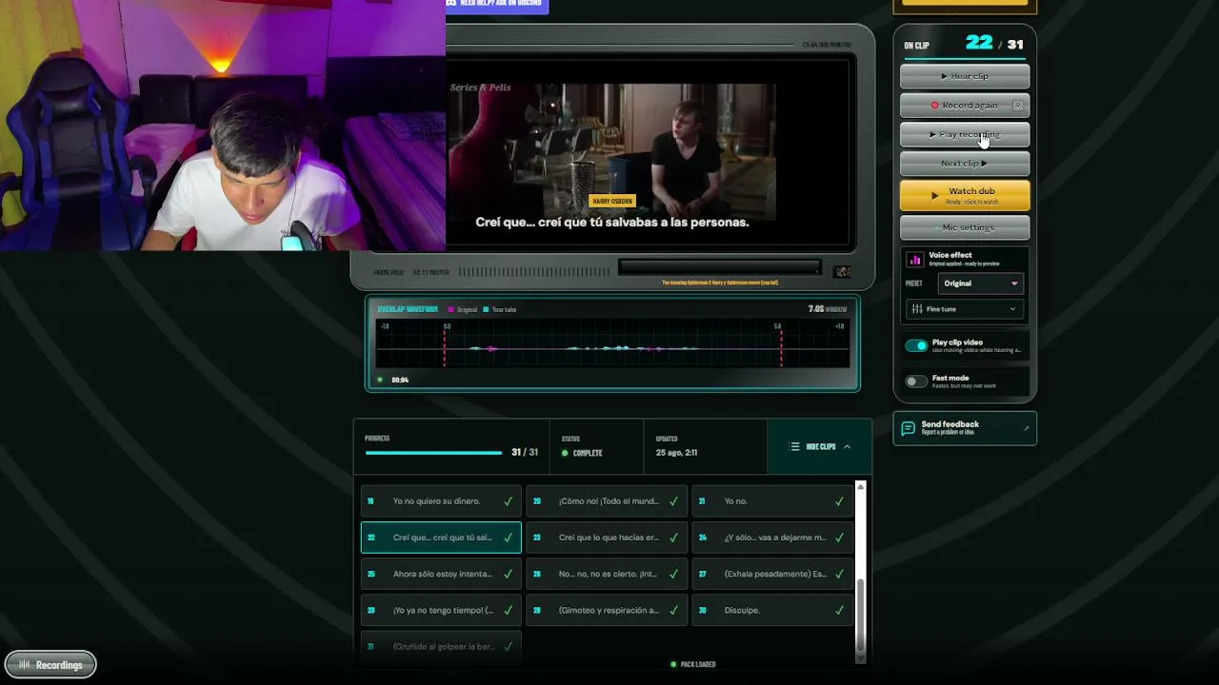Click the Your take legend swatch

coord(486,310)
